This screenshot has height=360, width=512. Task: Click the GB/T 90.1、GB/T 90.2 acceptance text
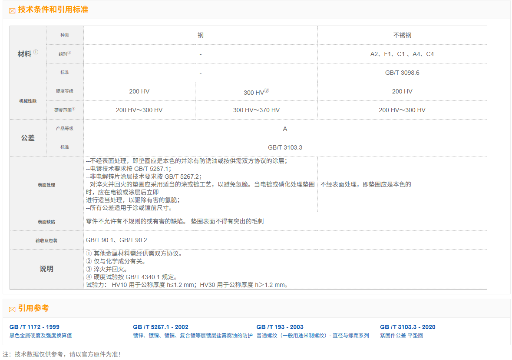tap(116, 240)
